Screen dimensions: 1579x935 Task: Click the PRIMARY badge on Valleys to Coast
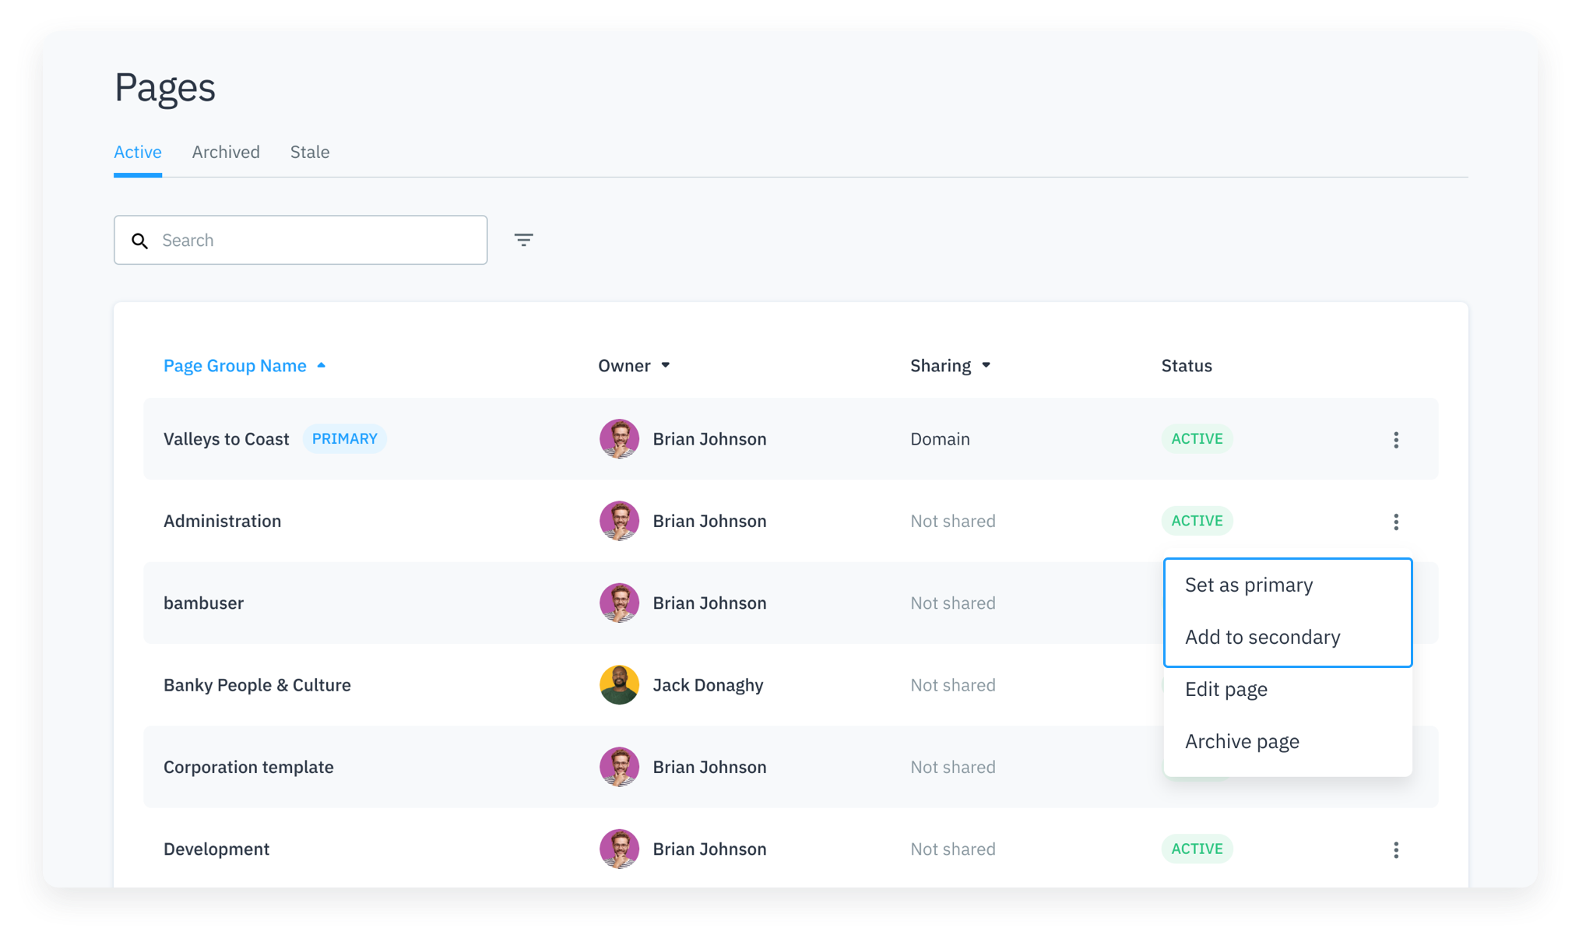(344, 438)
